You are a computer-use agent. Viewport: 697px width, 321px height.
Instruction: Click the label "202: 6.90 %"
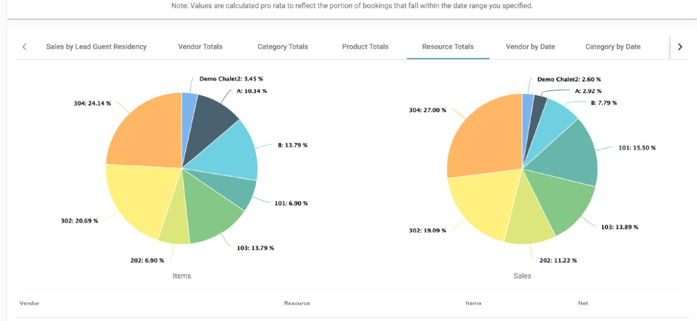point(147,260)
